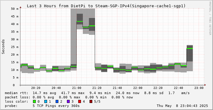Click the light blue loss color 1 swatch
This screenshot has height=110, width=213.
46,101
